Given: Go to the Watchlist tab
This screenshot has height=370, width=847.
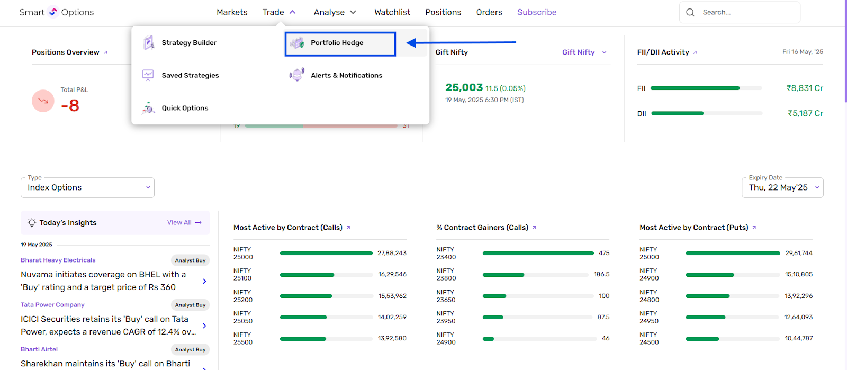Looking at the screenshot, I should [392, 12].
